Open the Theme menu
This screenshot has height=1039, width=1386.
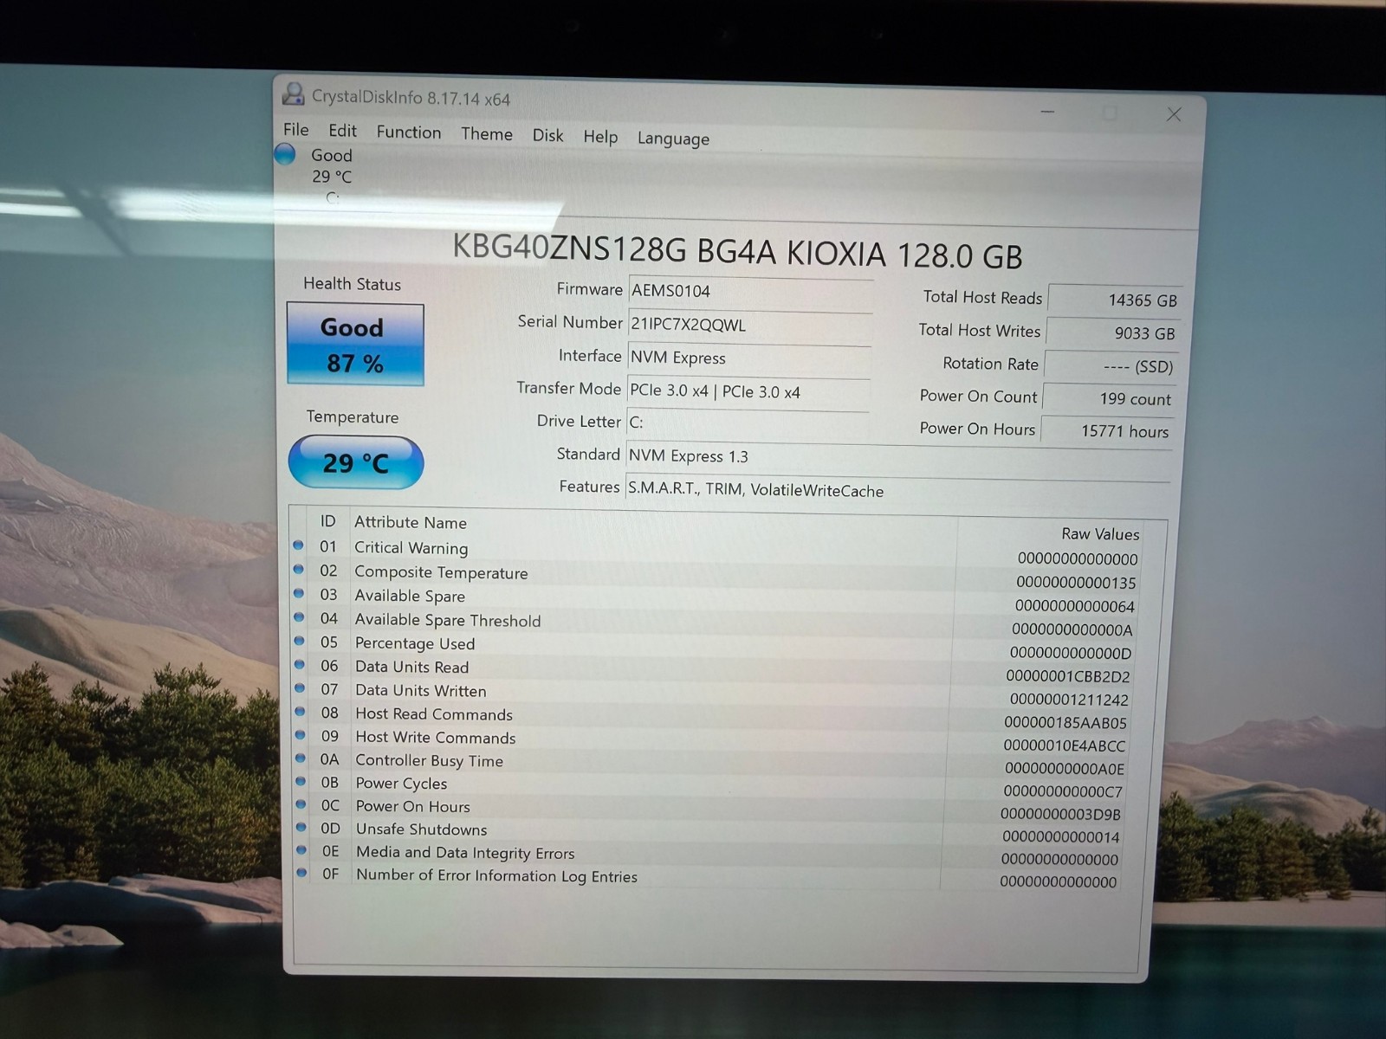point(487,133)
